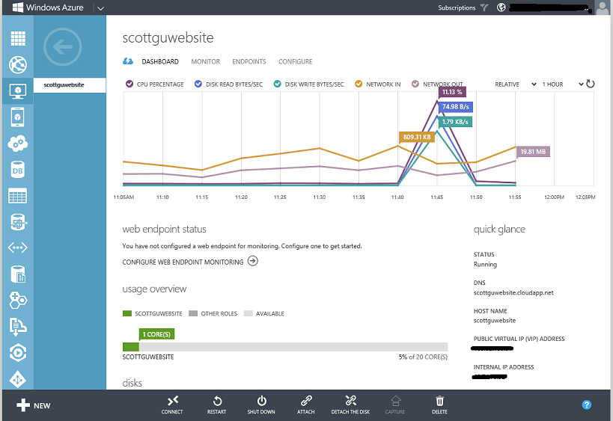Viewport: 613px width, 421px height.
Task: Open the help question mark icon
Action: [x=587, y=405]
